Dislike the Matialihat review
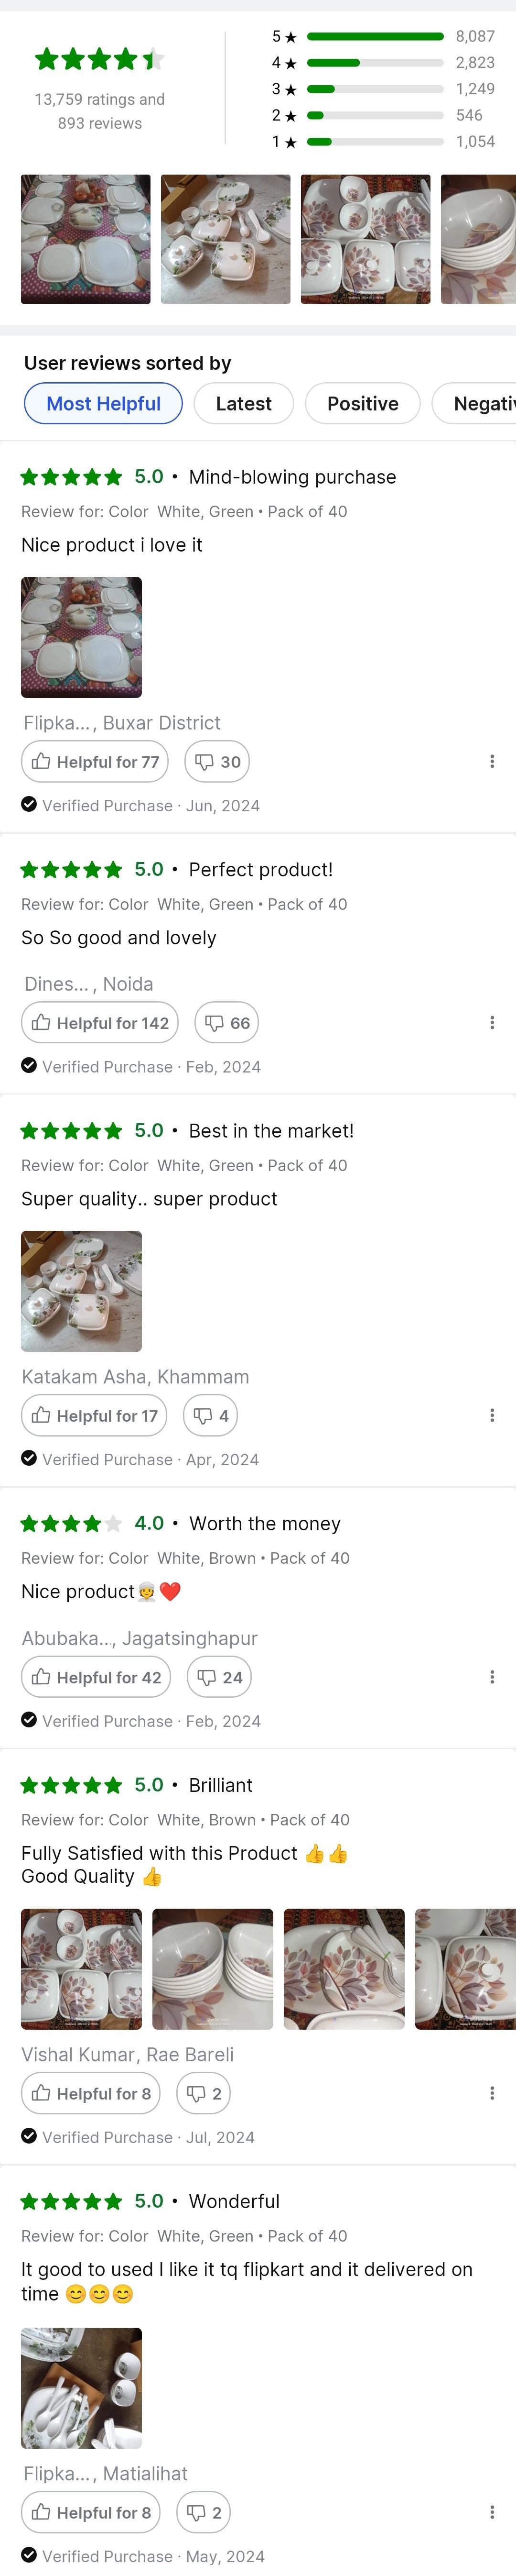Image resolution: width=516 pixels, height=2576 pixels. point(204,2512)
